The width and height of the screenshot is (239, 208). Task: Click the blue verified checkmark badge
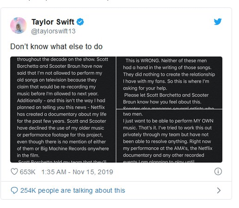(x=80, y=22)
